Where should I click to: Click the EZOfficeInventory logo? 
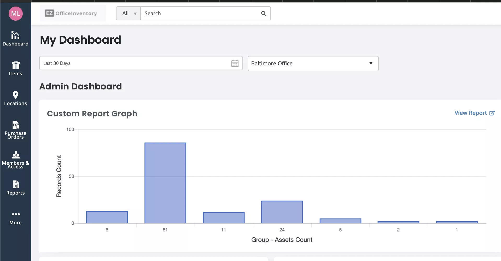(x=71, y=13)
